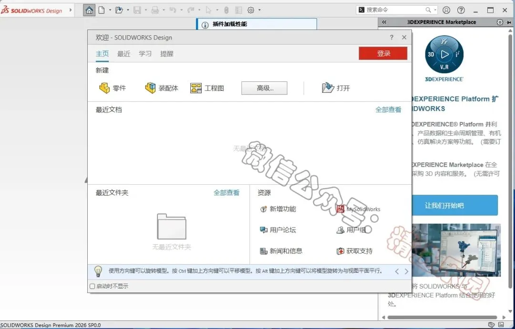Image resolution: width=515 pixels, height=329 pixels.
Task: Click the Open file toolbar icon
Action: 119,10
